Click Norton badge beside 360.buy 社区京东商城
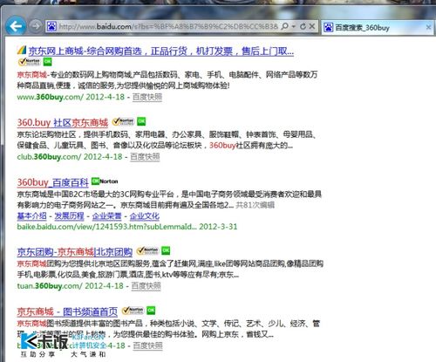This screenshot has height=362, width=436. (x=123, y=121)
